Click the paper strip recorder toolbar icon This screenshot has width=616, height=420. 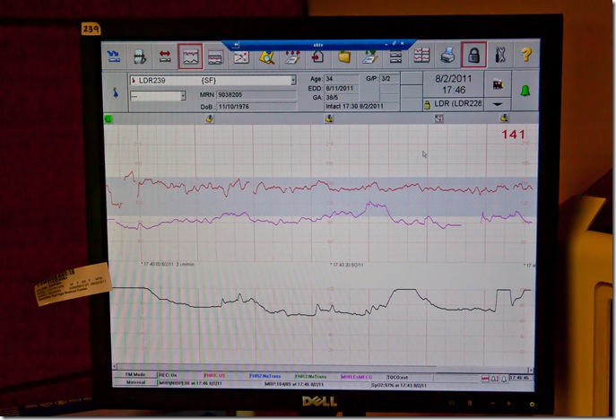tap(140, 57)
